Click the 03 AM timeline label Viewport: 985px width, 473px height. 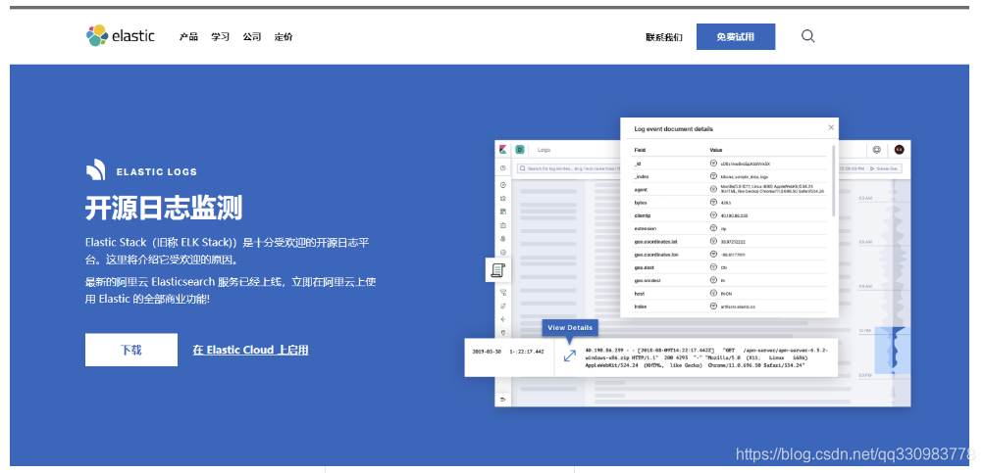[x=865, y=197]
